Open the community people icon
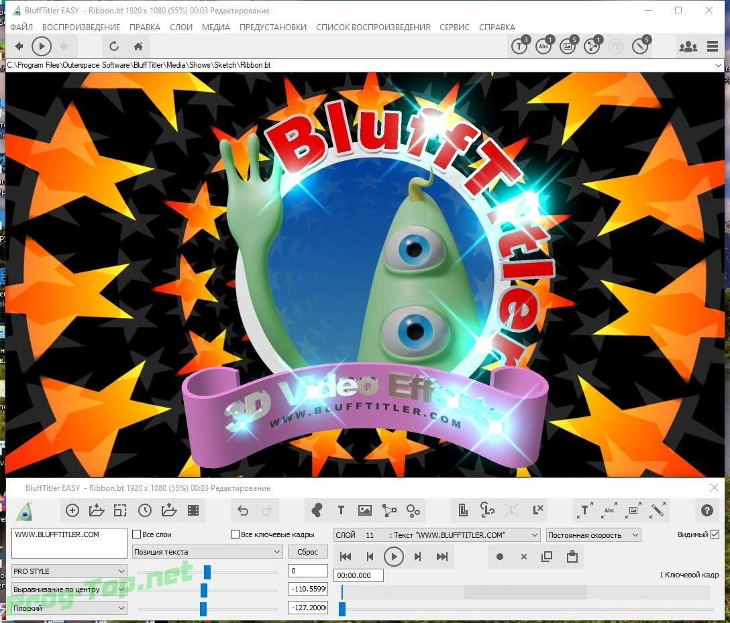 point(688,46)
